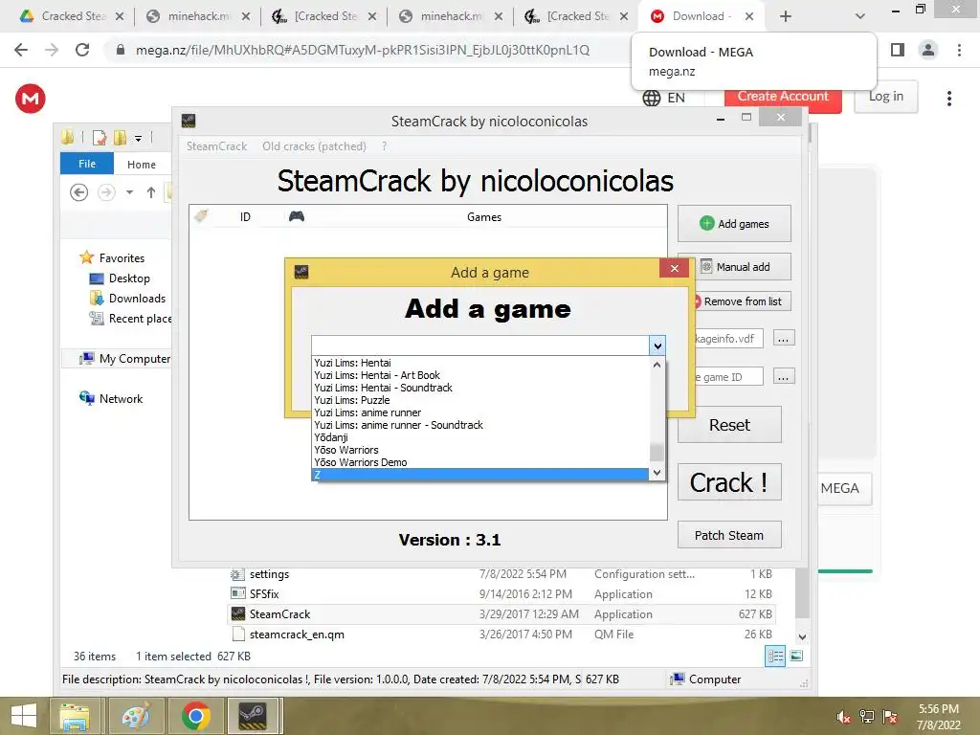
Task: Select the steamcrack_en.qm file
Action: point(501,634)
